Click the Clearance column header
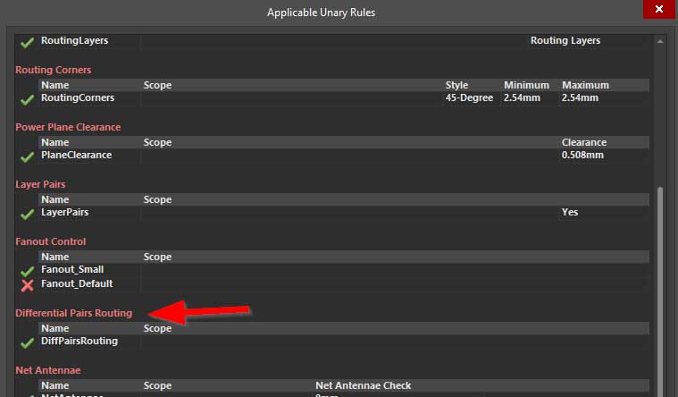The height and width of the screenshot is (397, 678). click(583, 143)
